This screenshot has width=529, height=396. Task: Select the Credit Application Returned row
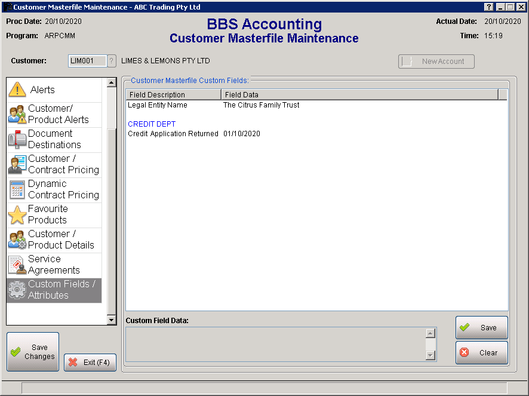tap(173, 134)
